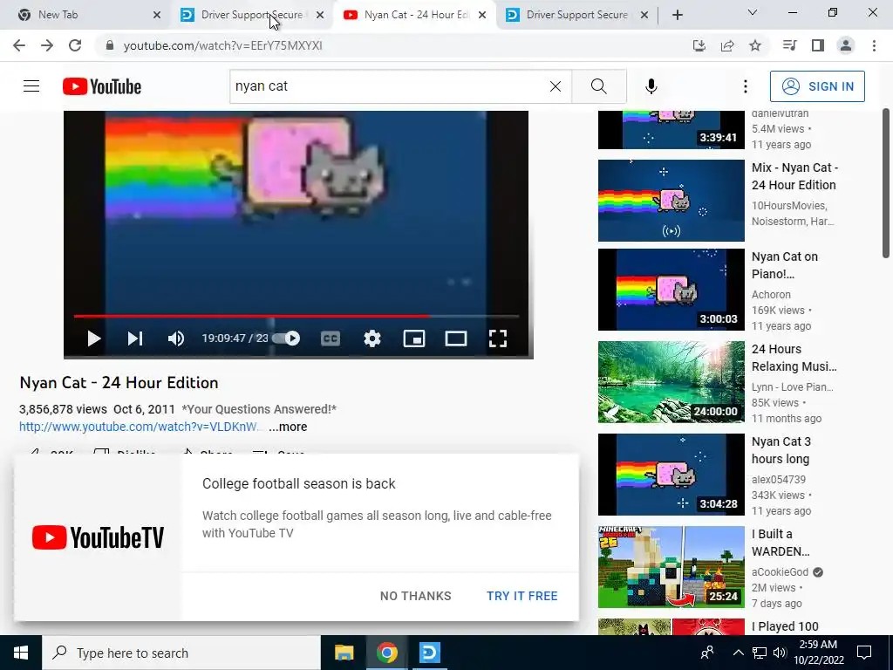Screen dimensions: 893x670
Task: Click the aCookieGod channel name
Action: (x=780, y=572)
